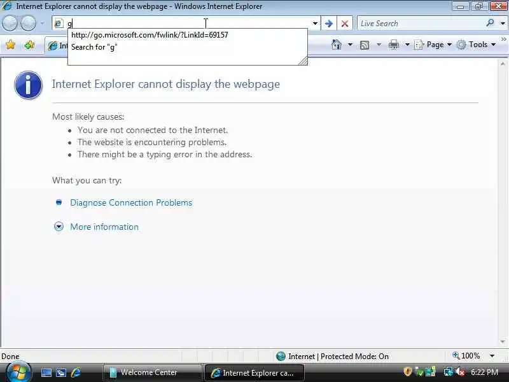Click the More information link text

(x=104, y=227)
